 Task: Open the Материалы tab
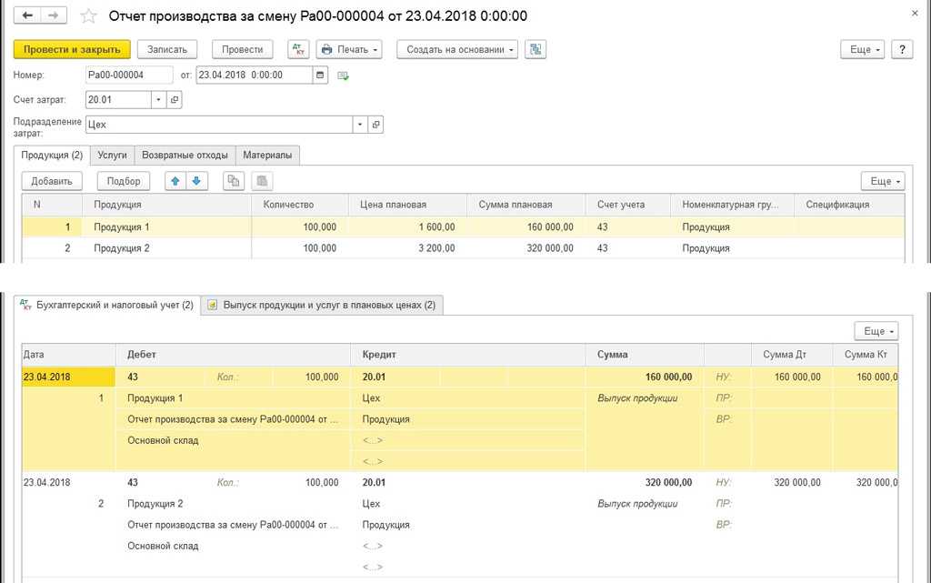(x=267, y=155)
